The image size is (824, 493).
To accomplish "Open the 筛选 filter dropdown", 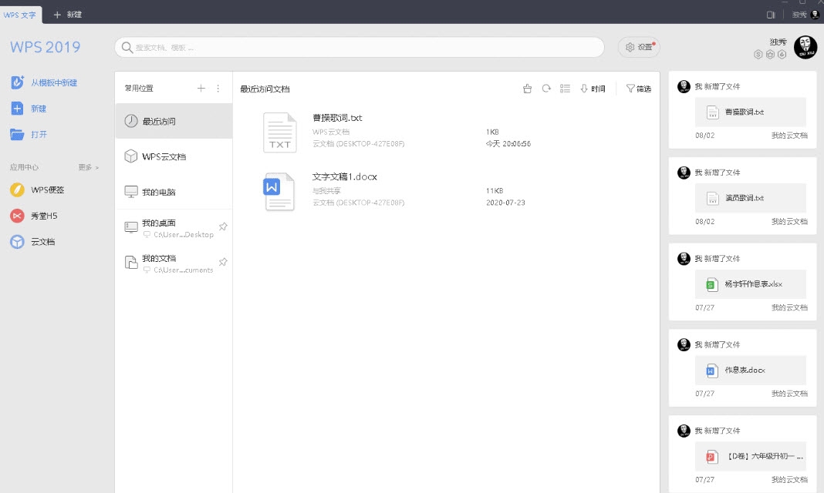I will point(638,89).
